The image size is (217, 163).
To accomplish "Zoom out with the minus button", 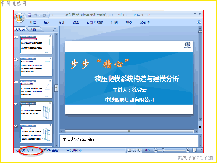I will coord(156,150).
